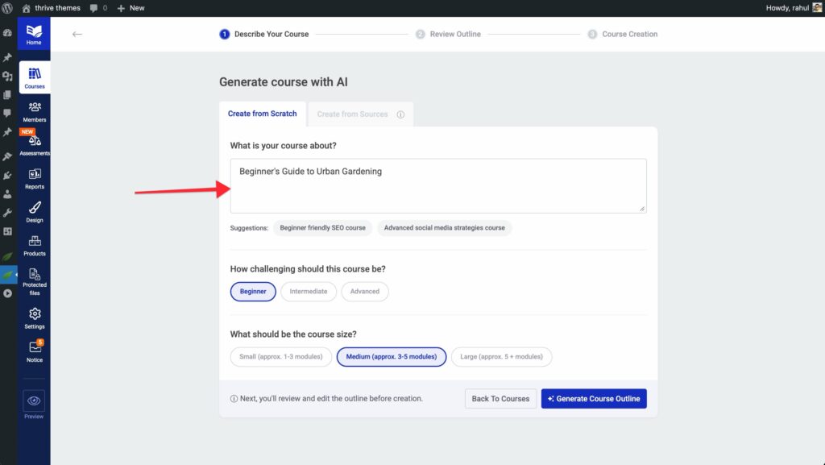
Task: Choose Large course size option
Action: [x=501, y=356]
